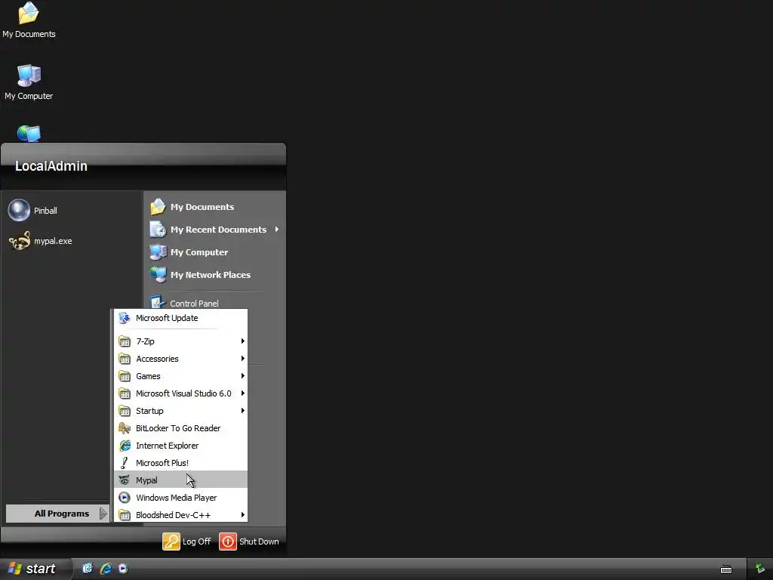Launch Internet Explorer from All Programs

tap(180, 446)
